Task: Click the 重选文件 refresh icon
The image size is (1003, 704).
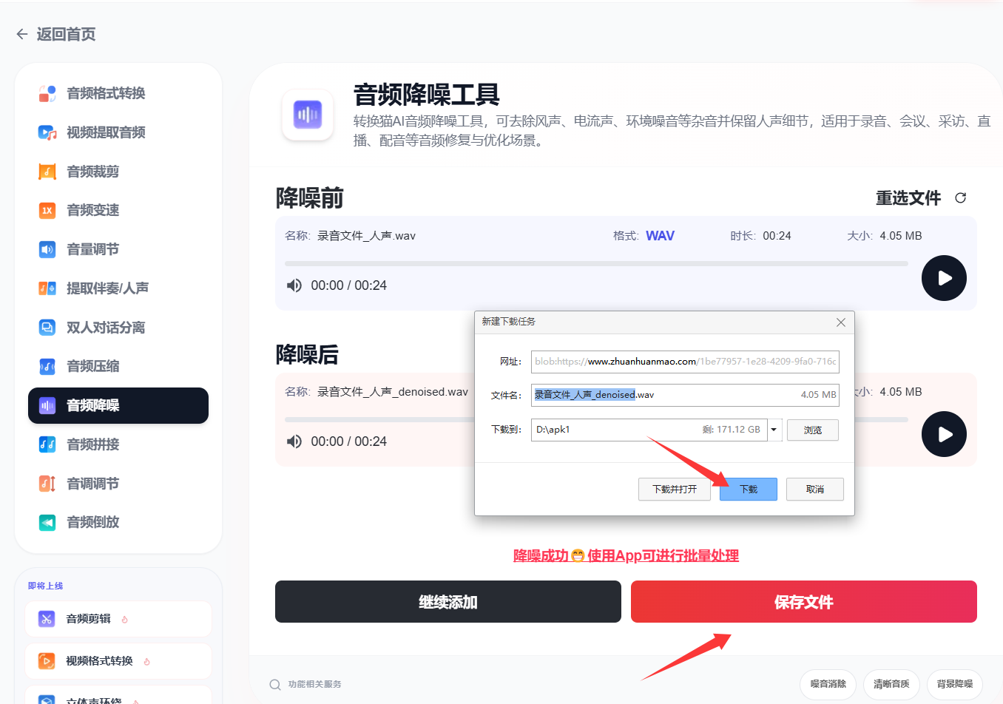Action: (960, 198)
